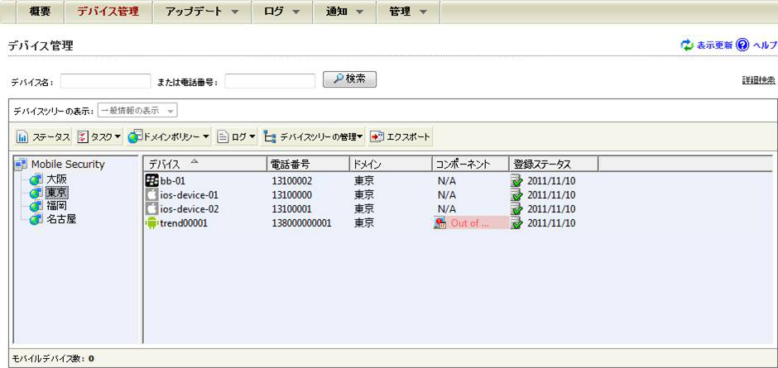Select the Android icon for trend00001
The height and width of the screenshot is (368, 778).
pyautogui.click(x=151, y=223)
